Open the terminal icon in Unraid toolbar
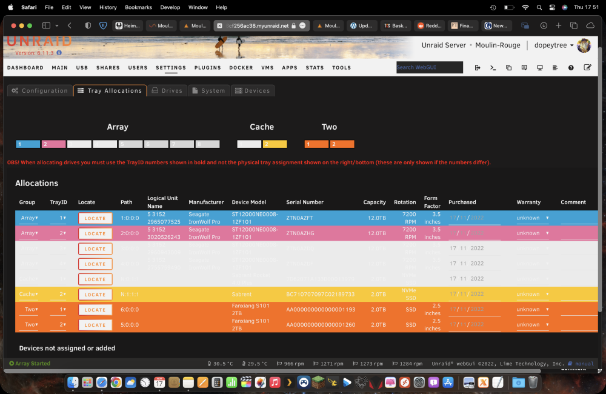 (493, 68)
